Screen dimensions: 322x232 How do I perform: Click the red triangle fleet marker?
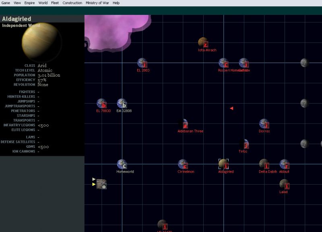pos(231,108)
